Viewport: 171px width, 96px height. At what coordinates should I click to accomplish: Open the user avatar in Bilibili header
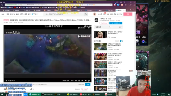point(95,14)
